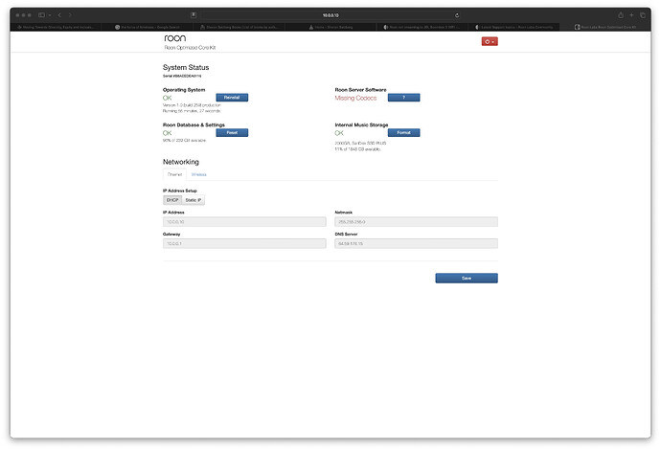
Task: Save the network settings
Action: [466, 278]
